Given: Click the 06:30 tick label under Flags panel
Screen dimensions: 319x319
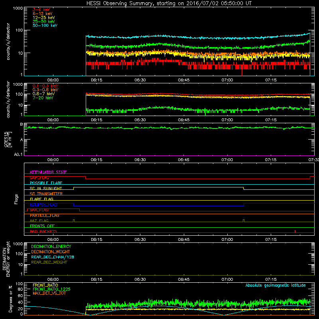Looking at the screenshot, I should click(140, 240).
